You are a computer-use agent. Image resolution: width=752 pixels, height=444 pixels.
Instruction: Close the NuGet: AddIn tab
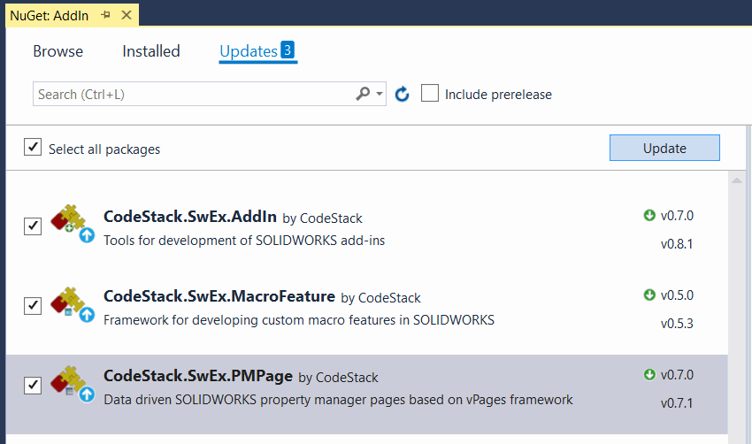click(x=127, y=15)
